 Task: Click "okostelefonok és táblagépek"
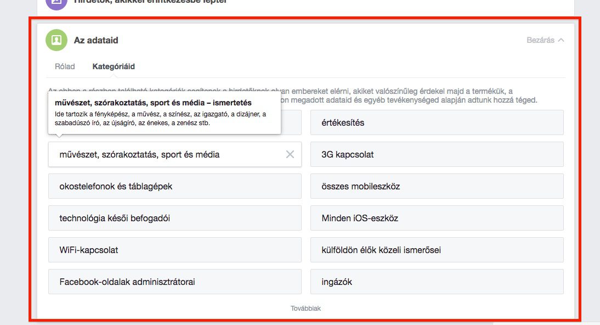tap(174, 186)
